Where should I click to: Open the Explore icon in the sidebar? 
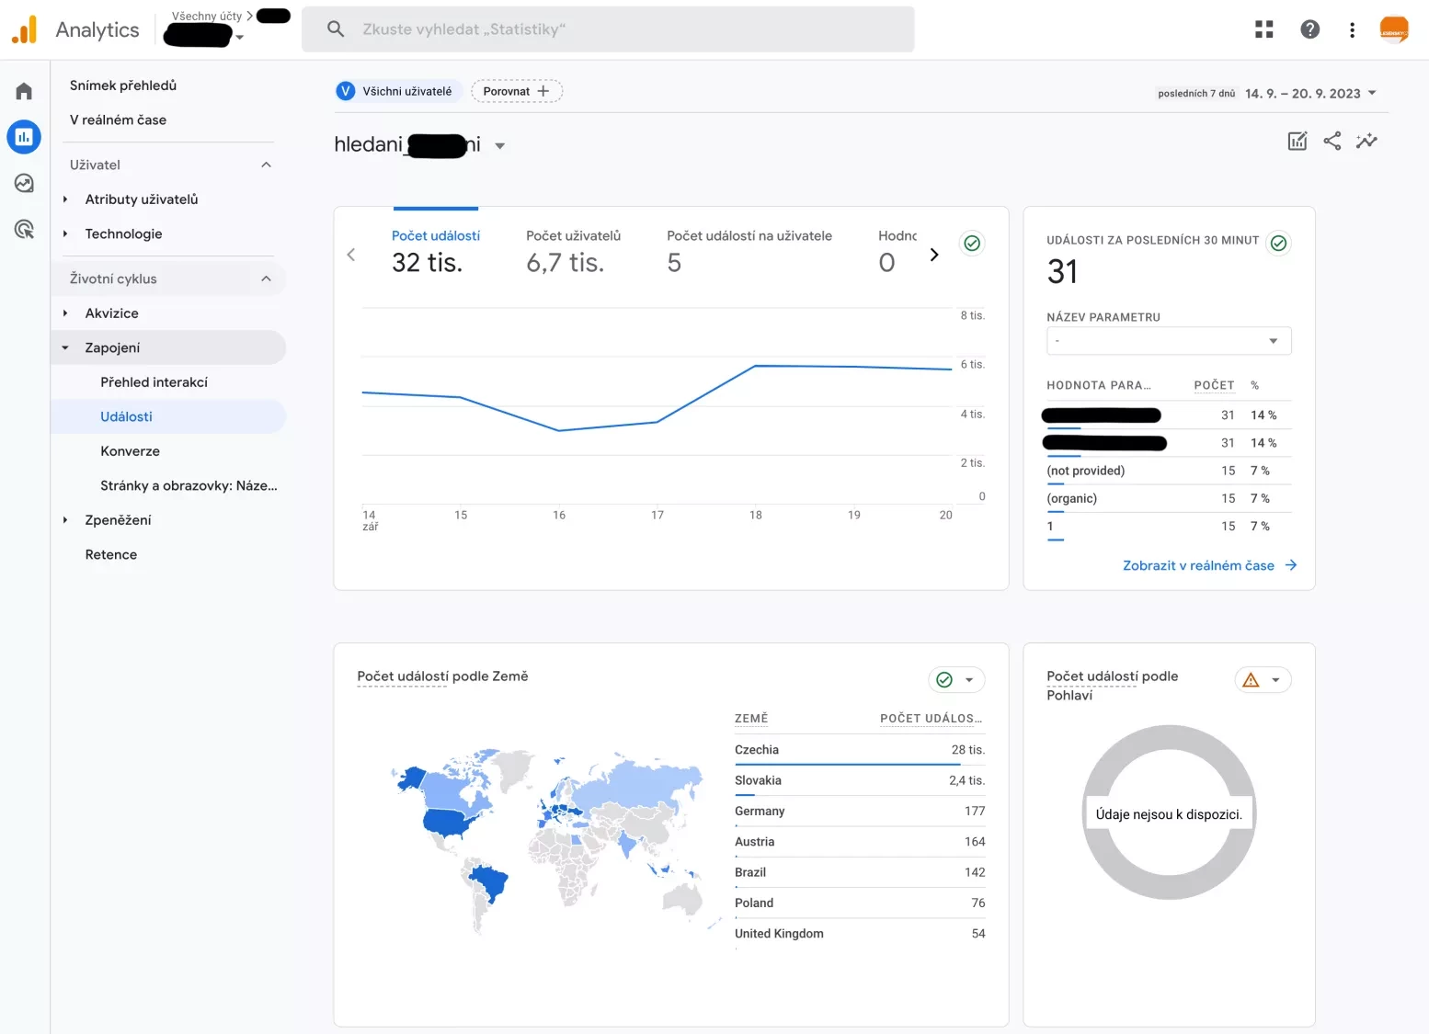coord(24,183)
